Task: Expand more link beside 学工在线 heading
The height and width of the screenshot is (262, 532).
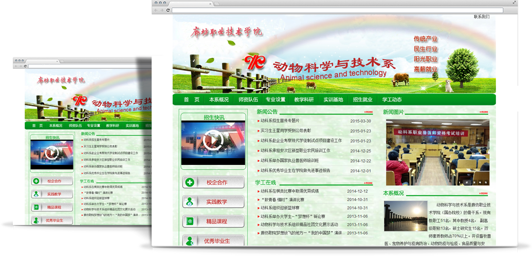Action: 368,183
